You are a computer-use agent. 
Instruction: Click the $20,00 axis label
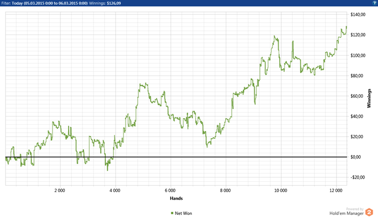357,137
